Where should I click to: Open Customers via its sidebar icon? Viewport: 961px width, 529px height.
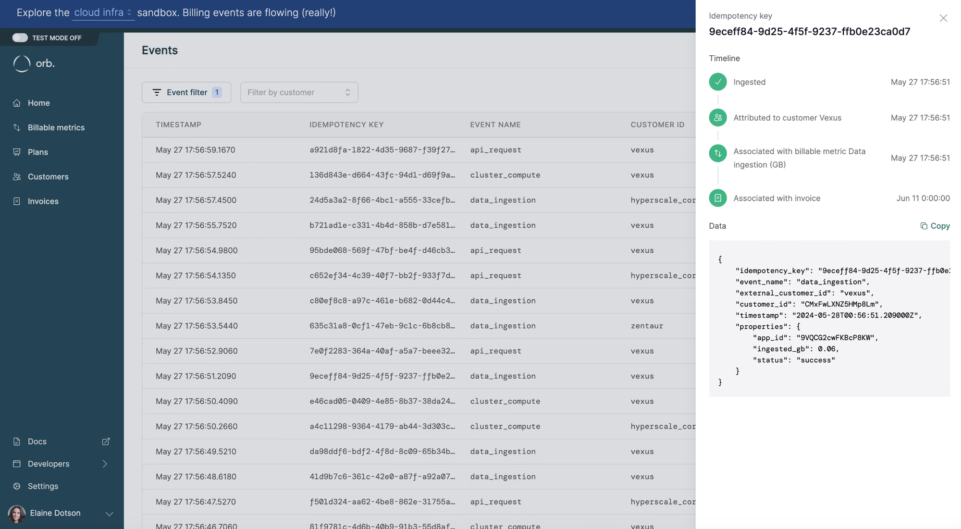pyautogui.click(x=16, y=176)
